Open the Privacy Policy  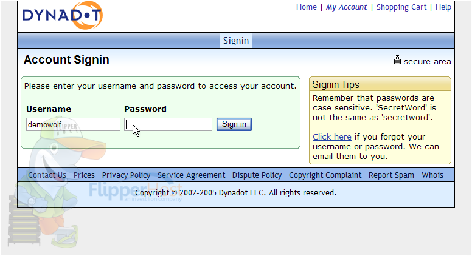126,175
